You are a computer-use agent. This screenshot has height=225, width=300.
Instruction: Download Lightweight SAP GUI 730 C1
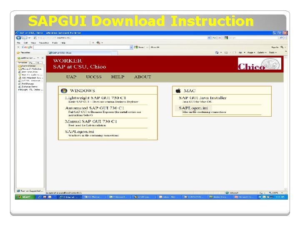(95, 98)
